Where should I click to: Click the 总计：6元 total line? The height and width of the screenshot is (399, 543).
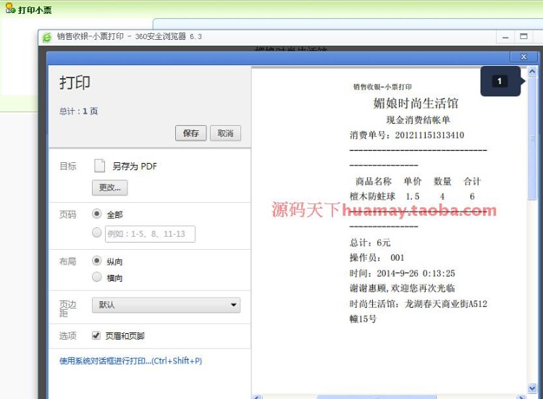click(370, 243)
